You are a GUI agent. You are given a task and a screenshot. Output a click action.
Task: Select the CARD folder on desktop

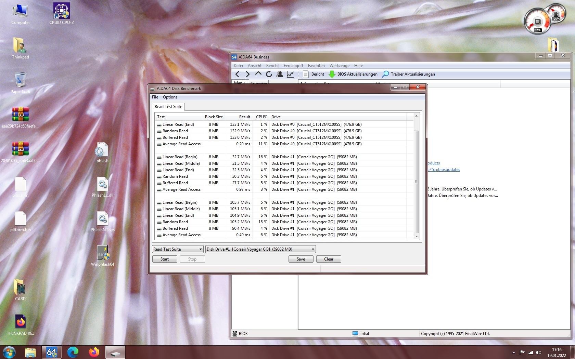(x=21, y=290)
